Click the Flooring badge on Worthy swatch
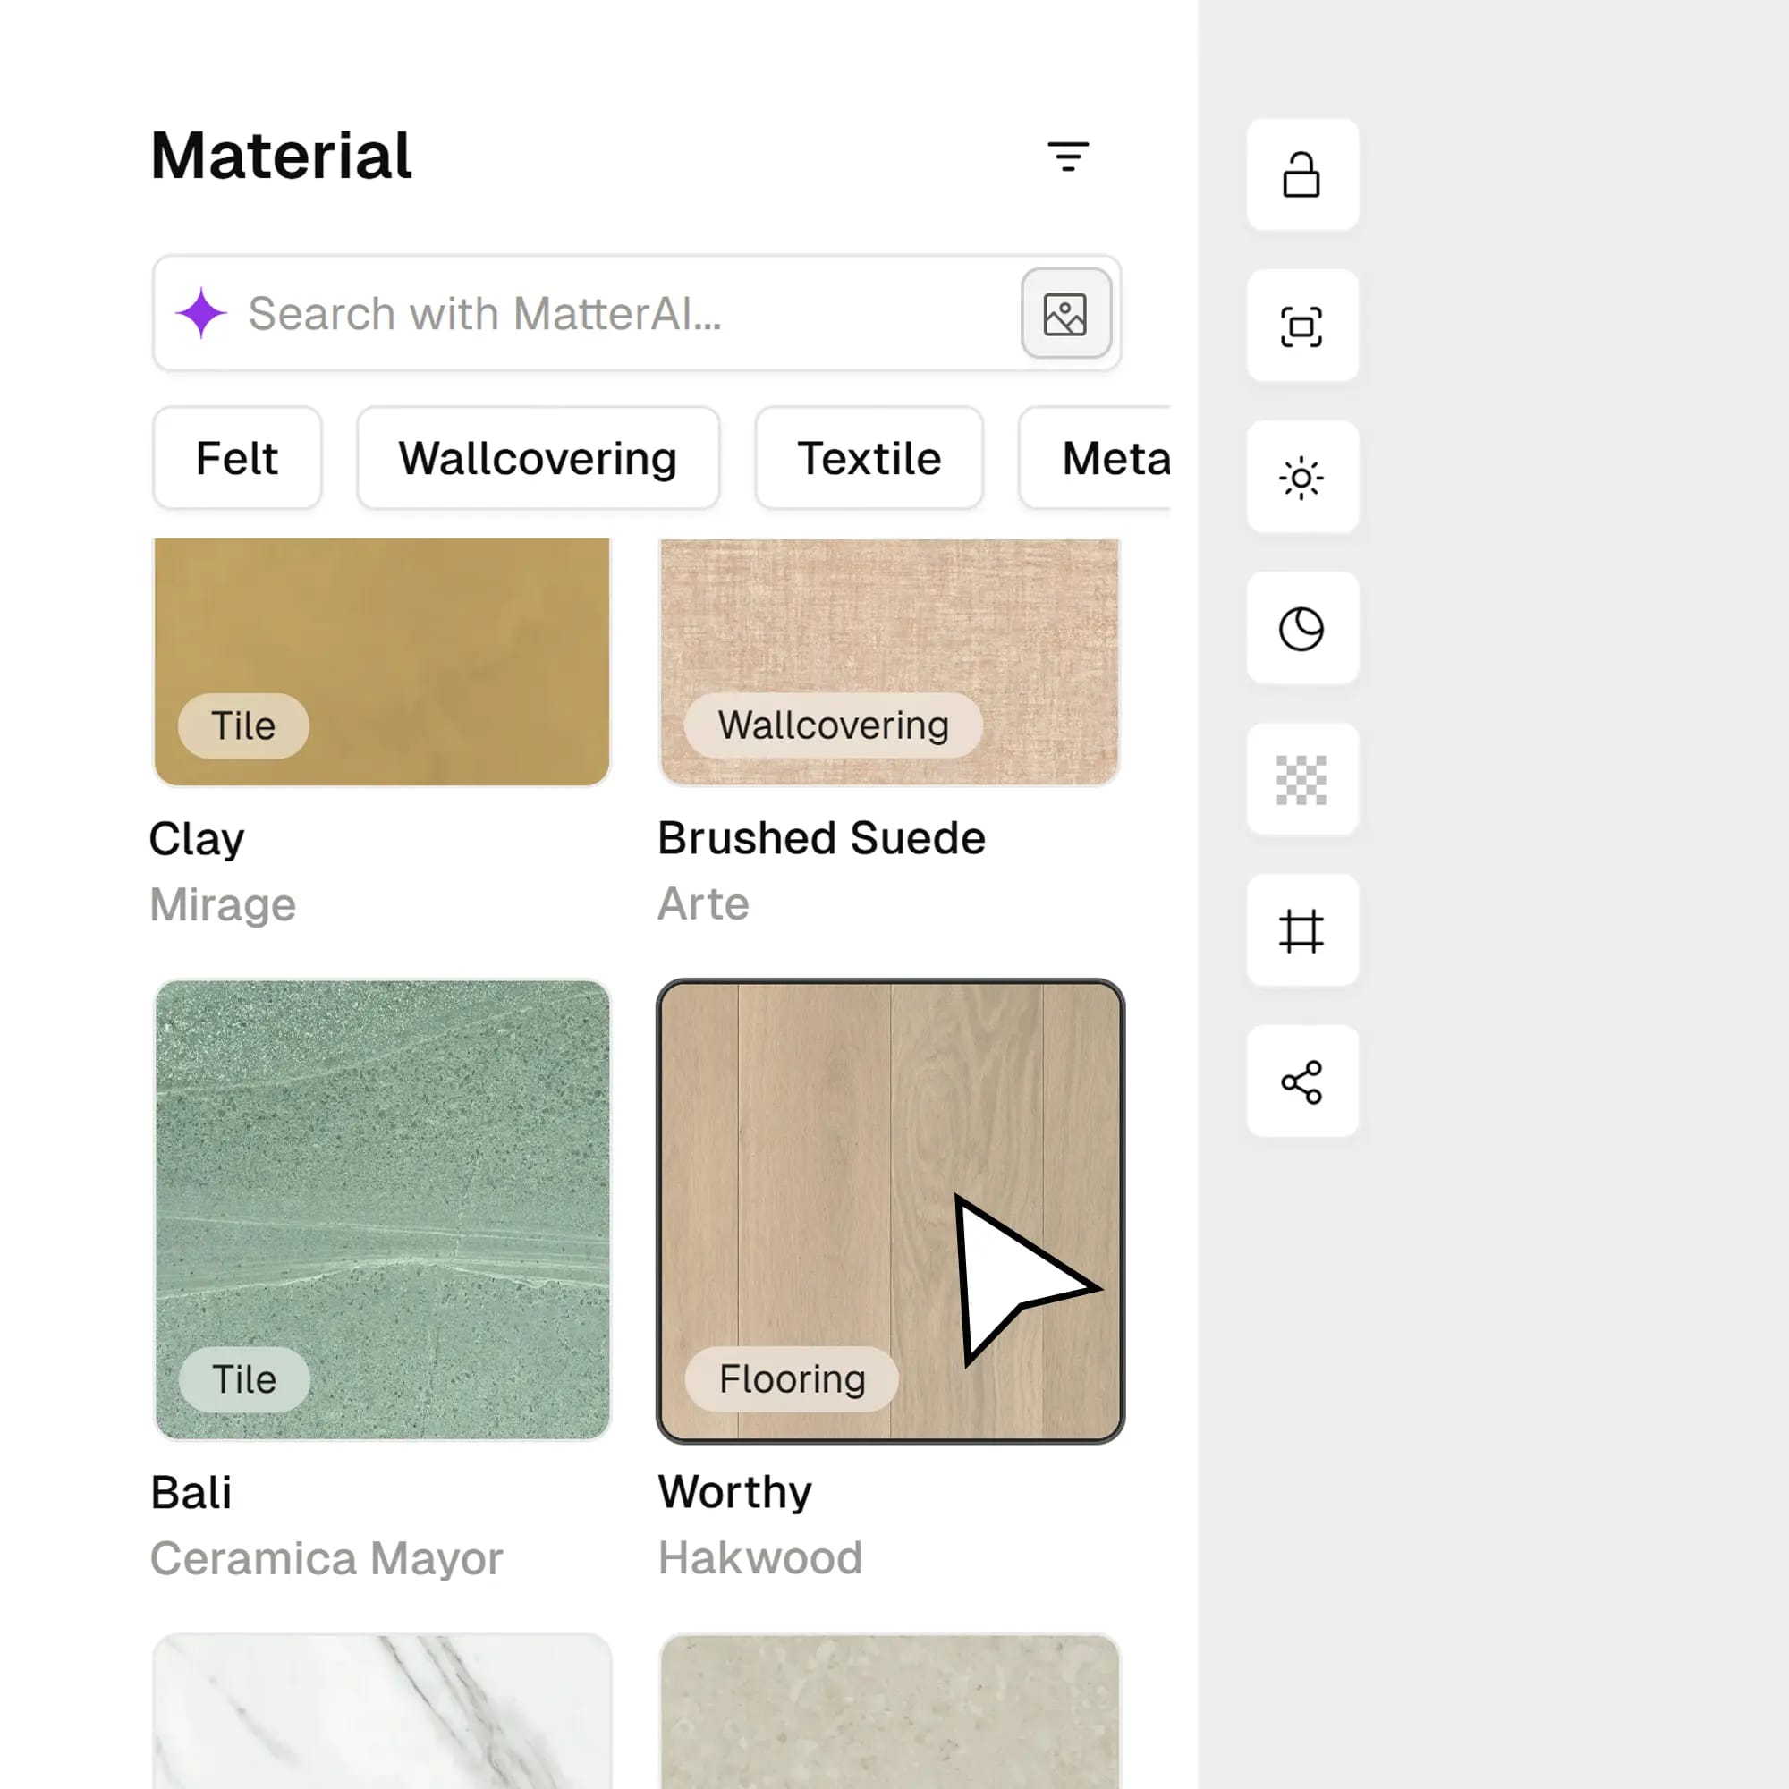This screenshot has height=1789, width=1789. coord(790,1378)
